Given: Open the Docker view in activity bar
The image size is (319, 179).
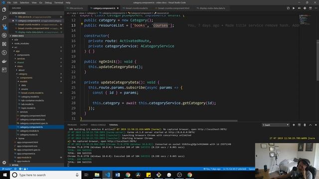Looking at the screenshot, I should pyautogui.click(x=4, y=61).
